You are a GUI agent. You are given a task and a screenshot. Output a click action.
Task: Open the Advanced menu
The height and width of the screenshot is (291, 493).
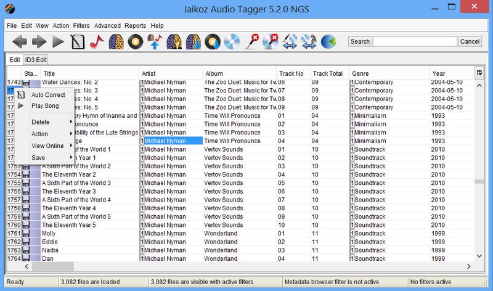click(x=107, y=25)
